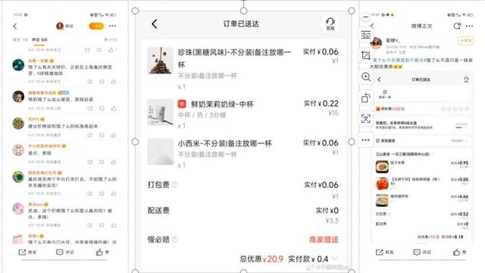Click the magnifier zoom-in preview icon
485x273 pixels.
pyautogui.click(x=365, y=77)
